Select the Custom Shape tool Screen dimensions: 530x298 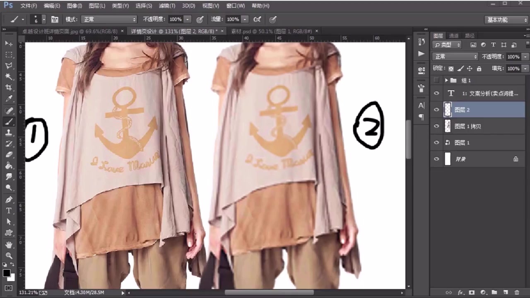pyautogui.click(x=9, y=233)
